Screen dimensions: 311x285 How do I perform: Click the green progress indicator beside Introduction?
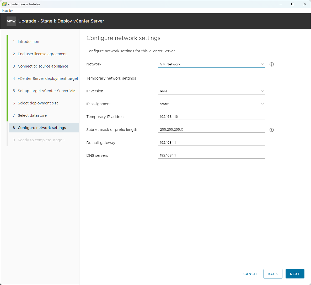7,41
